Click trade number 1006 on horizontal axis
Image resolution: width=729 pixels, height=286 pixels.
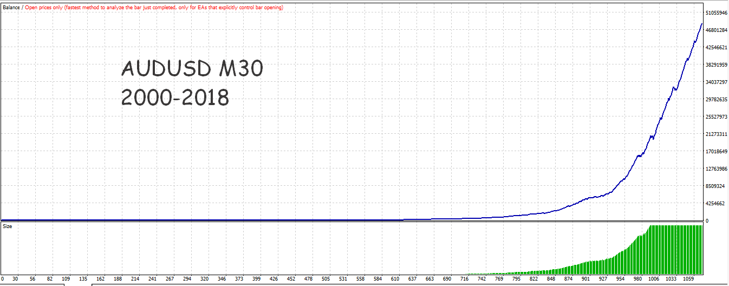(x=654, y=279)
